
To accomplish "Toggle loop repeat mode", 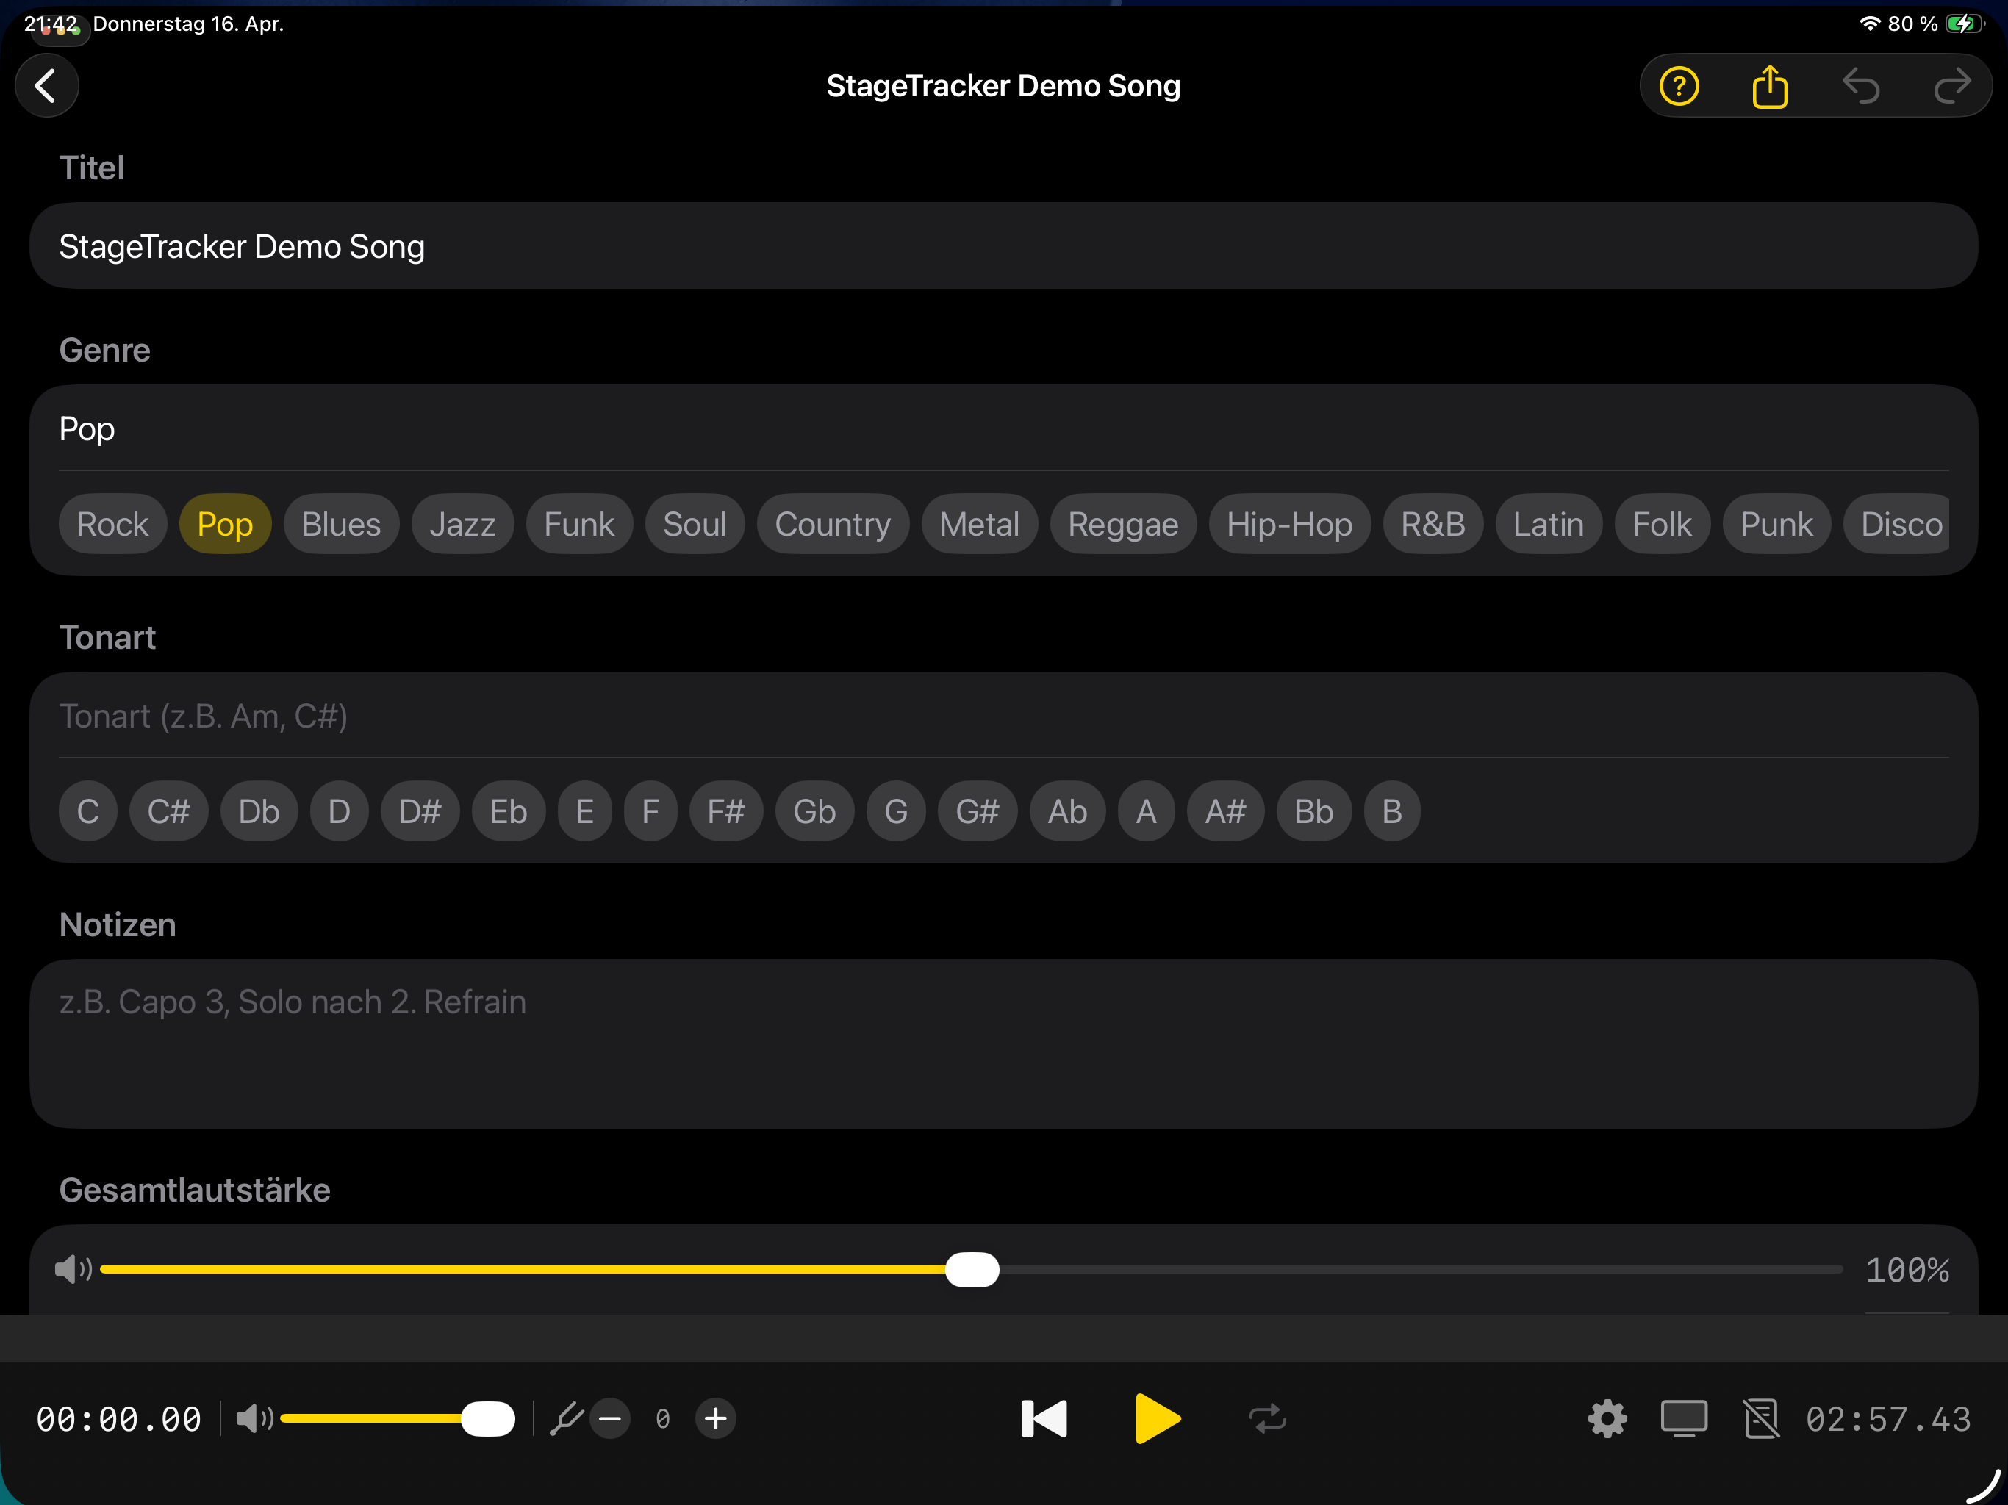I will pos(1267,1418).
